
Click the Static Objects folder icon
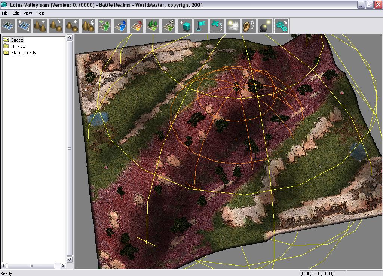tap(6, 52)
